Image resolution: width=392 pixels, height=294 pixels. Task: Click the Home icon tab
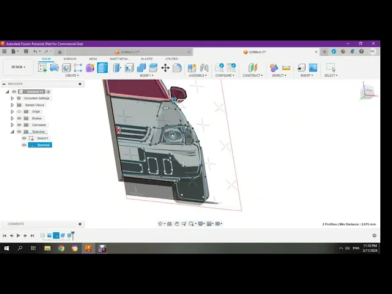[x=59, y=52]
